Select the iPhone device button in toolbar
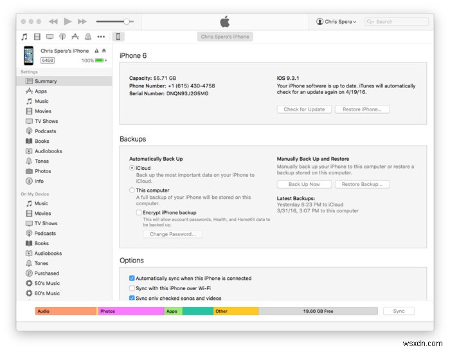The image size is (450, 350). pyautogui.click(x=118, y=37)
